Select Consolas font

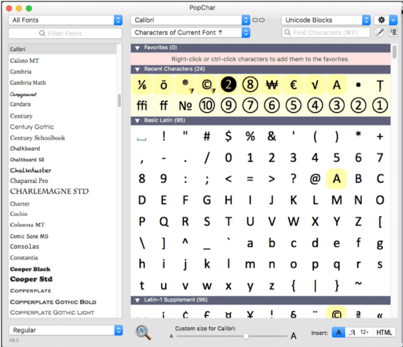pyautogui.click(x=25, y=246)
